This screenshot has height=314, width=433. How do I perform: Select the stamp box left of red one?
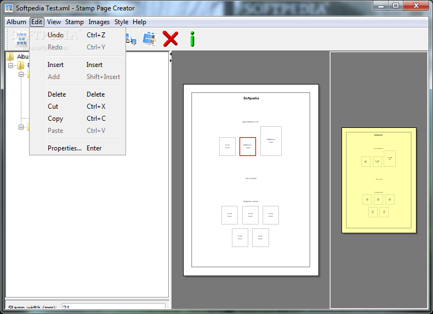pyautogui.click(x=227, y=147)
